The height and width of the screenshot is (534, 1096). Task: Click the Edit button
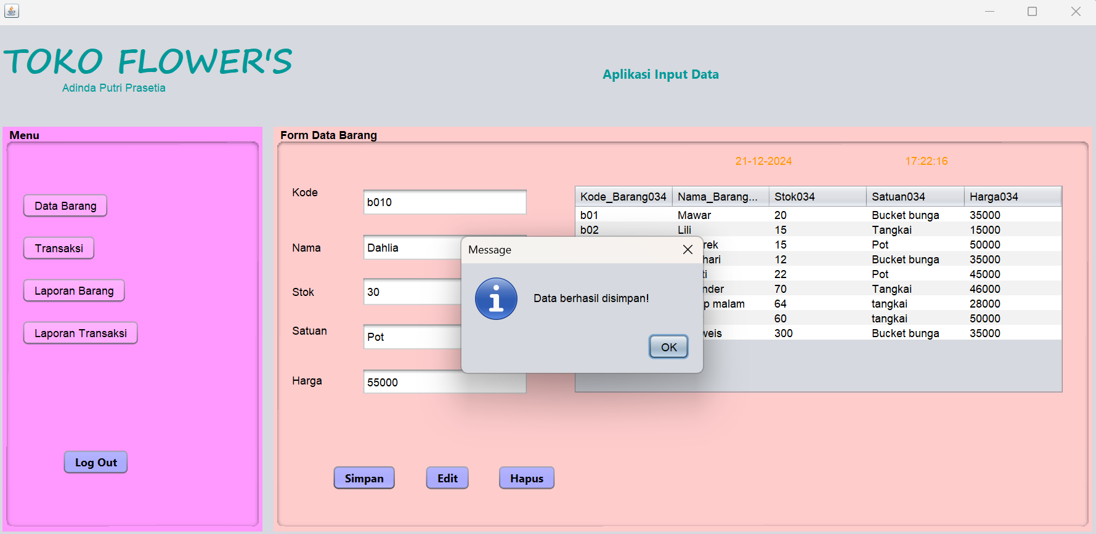[447, 479]
